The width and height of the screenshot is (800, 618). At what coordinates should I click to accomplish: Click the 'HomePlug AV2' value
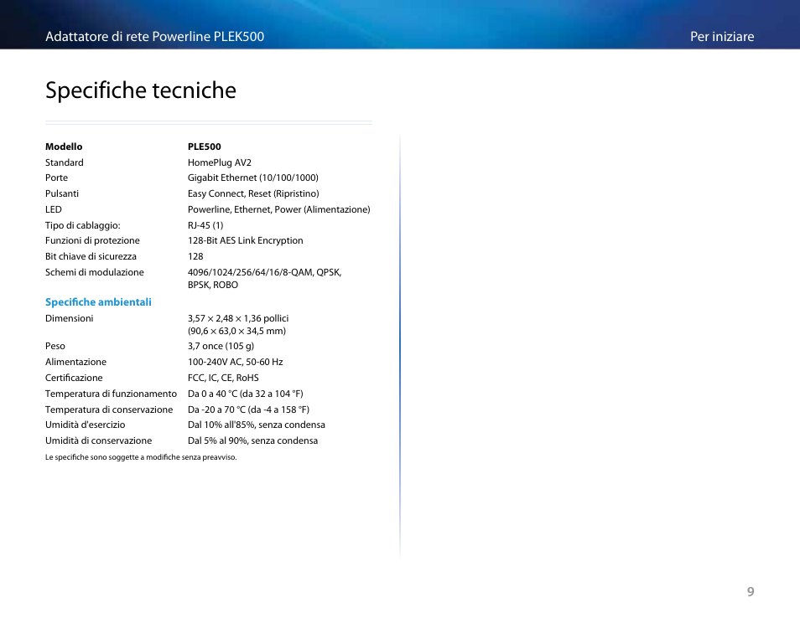(x=220, y=162)
